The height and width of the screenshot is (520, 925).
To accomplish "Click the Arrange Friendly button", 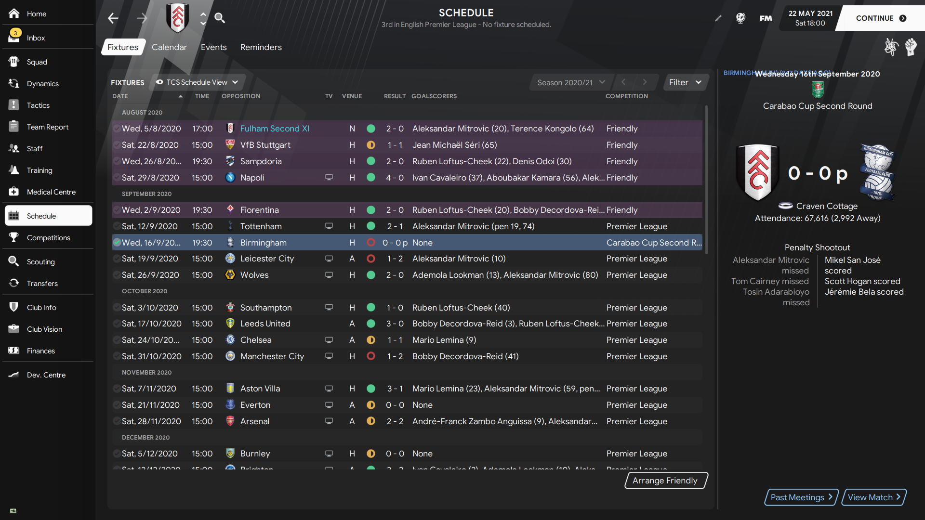I will pyautogui.click(x=665, y=481).
